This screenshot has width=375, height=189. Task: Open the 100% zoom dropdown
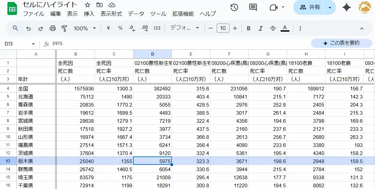85,28
